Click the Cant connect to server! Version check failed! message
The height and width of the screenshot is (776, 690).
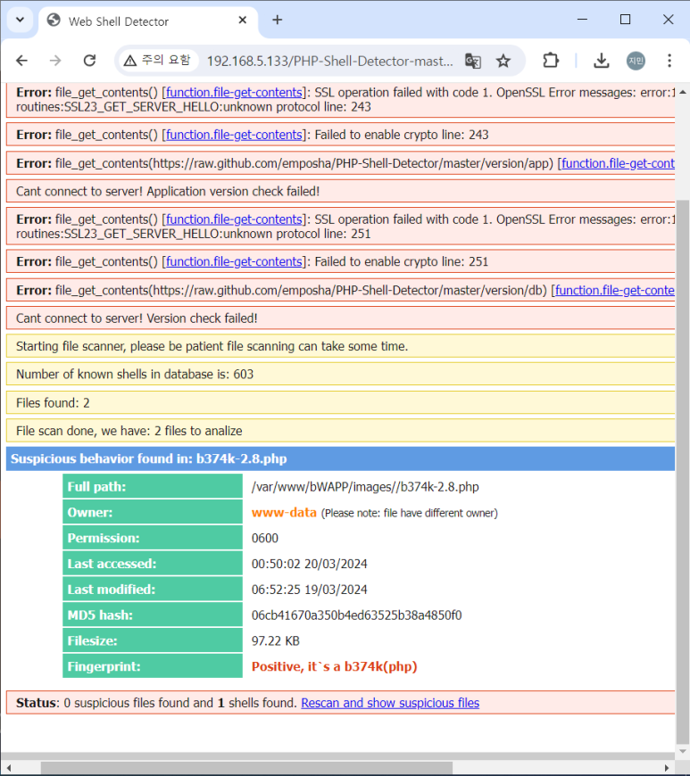click(340, 318)
